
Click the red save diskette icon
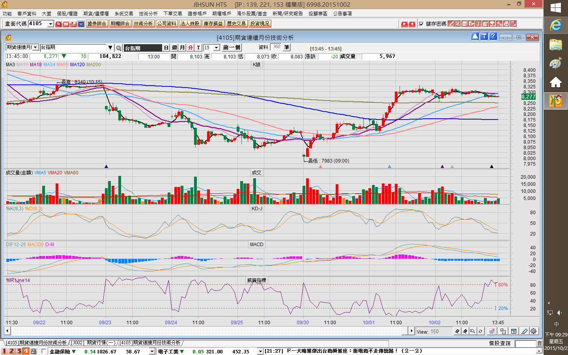[465, 24]
